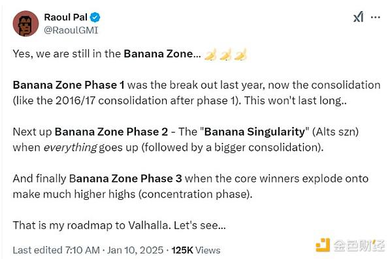Image resolution: width=392 pixels, height=259 pixels.
Task: Click the last banana emoji
Action: click(240, 54)
